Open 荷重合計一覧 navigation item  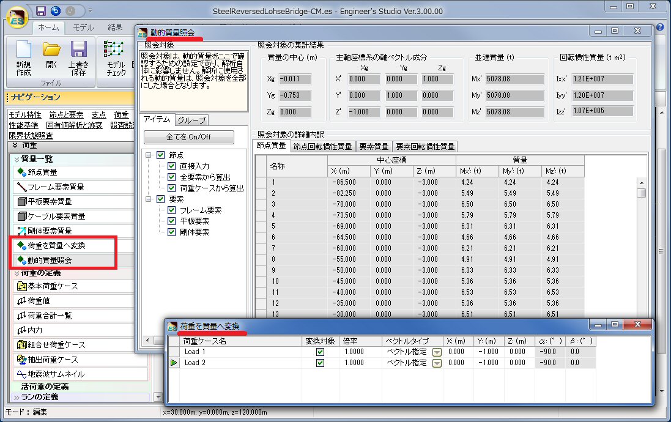pos(73,316)
